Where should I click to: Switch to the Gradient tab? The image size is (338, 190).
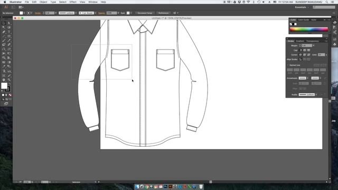[300, 41]
